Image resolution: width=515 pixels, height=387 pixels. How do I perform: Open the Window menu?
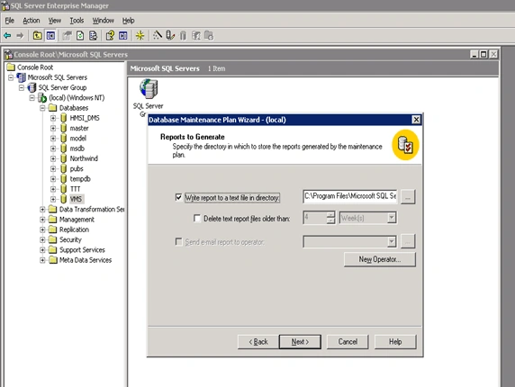pyautogui.click(x=103, y=21)
